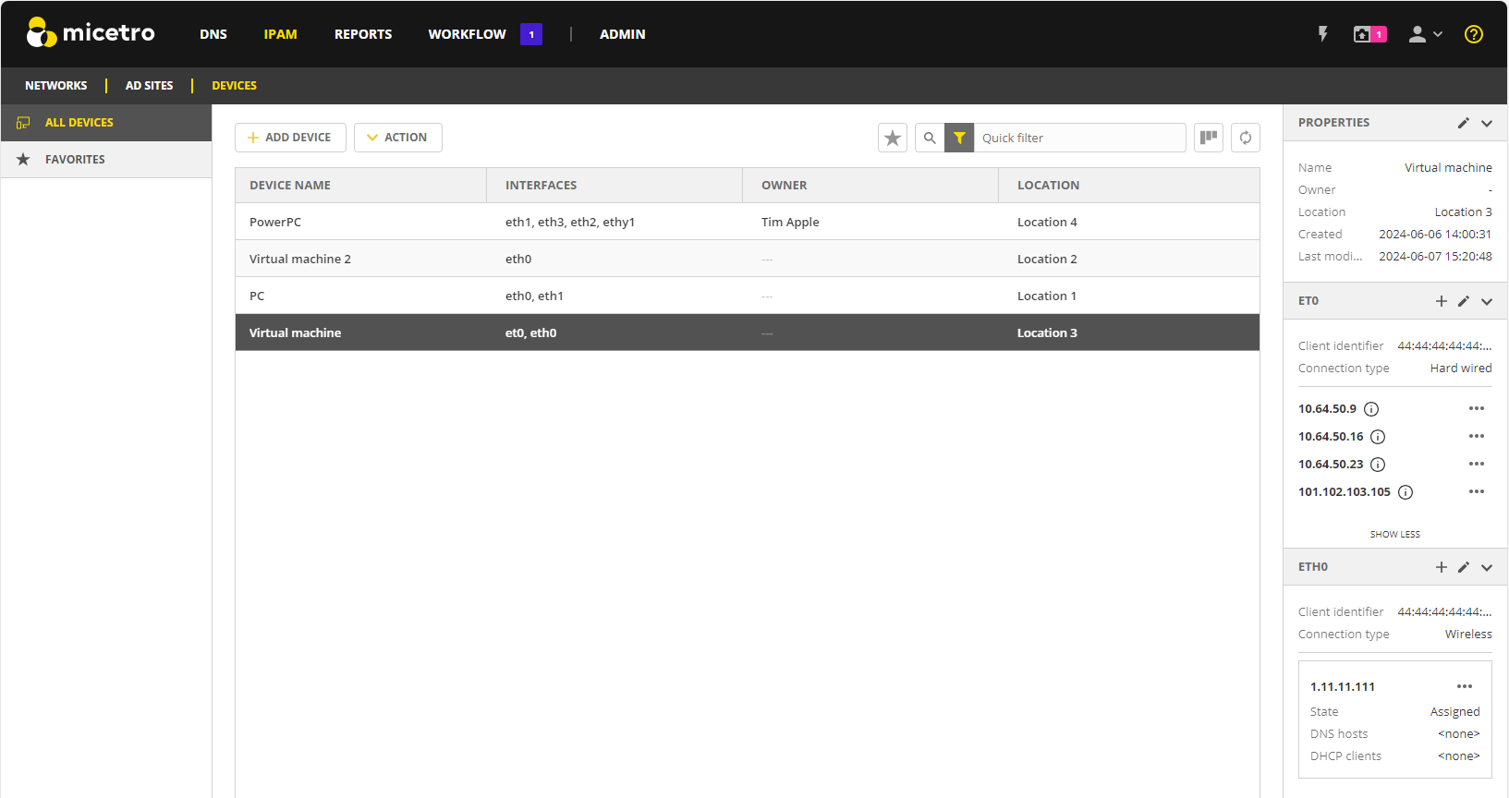Refresh the device list
The height and width of the screenshot is (798, 1509).
pos(1245,138)
